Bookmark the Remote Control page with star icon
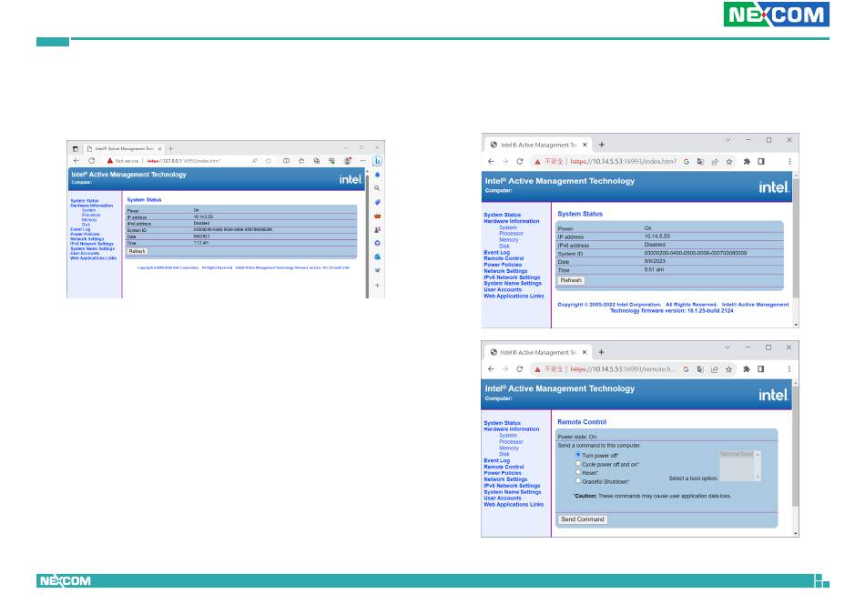The image size is (865, 604). click(x=730, y=368)
